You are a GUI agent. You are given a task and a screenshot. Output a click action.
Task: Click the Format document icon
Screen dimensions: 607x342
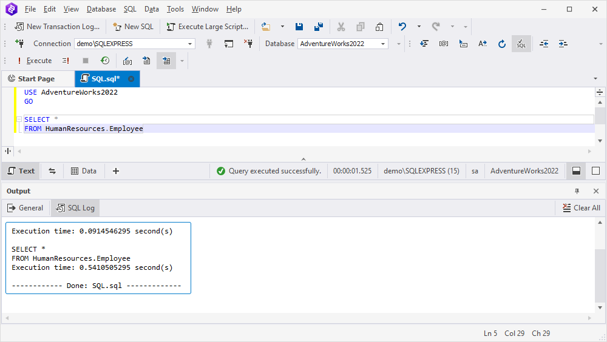(x=424, y=44)
